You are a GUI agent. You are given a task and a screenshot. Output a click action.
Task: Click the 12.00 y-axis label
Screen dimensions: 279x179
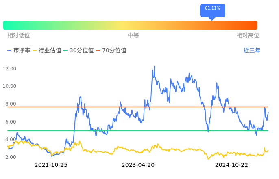click(x=9, y=69)
